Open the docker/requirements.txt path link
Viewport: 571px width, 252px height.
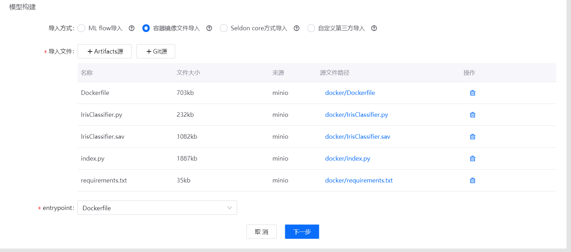pyautogui.click(x=359, y=180)
